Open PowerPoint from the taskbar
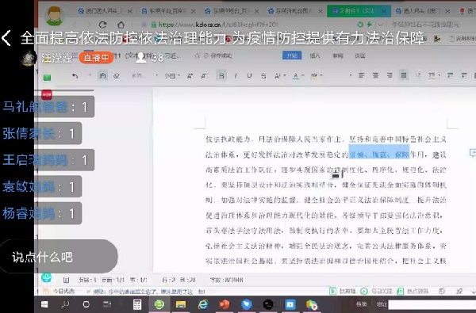The image size is (476, 313). [x=225, y=304]
